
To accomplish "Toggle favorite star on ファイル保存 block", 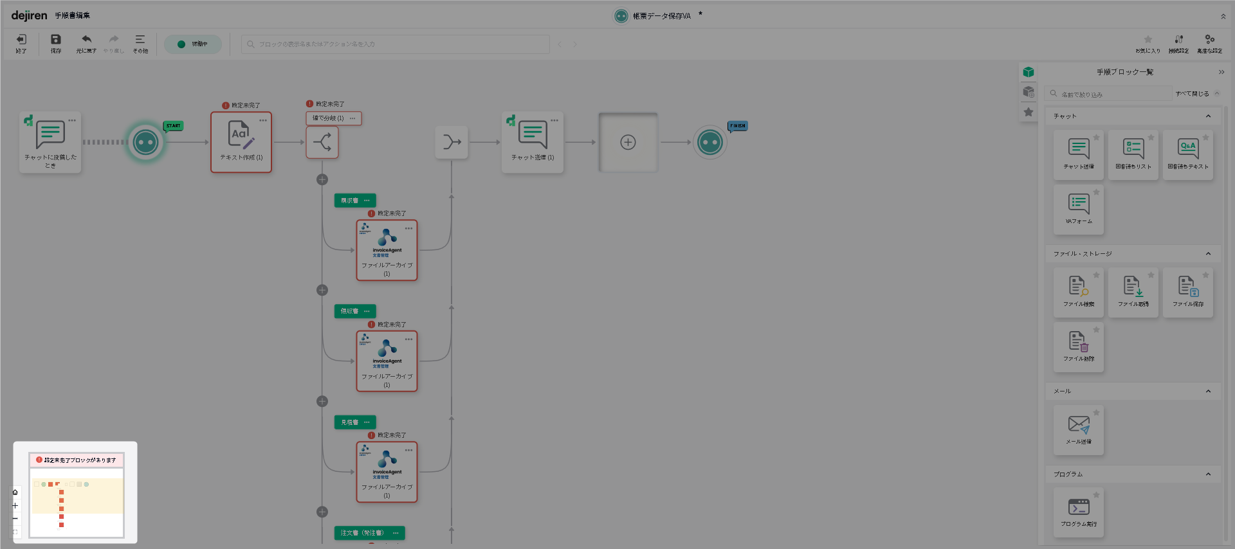I will click(x=1206, y=275).
